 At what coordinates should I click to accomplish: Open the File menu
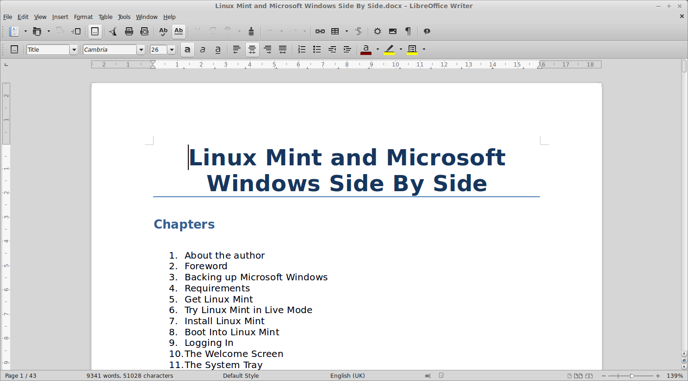8,17
